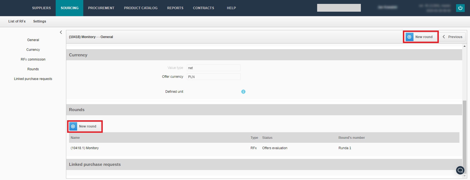
Task: Open the Reports menu
Action: click(x=175, y=8)
